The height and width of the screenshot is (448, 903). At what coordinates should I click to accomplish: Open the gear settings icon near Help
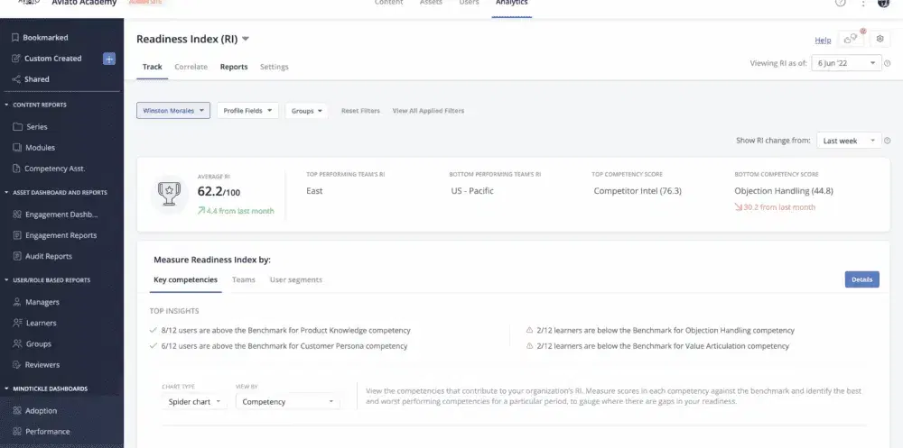click(x=880, y=39)
